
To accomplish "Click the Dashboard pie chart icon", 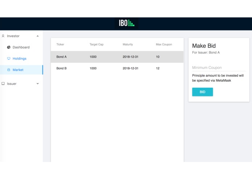I will (x=9, y=47).
